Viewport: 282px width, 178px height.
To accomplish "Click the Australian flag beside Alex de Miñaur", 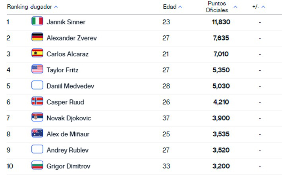I will tap(37, 134).
